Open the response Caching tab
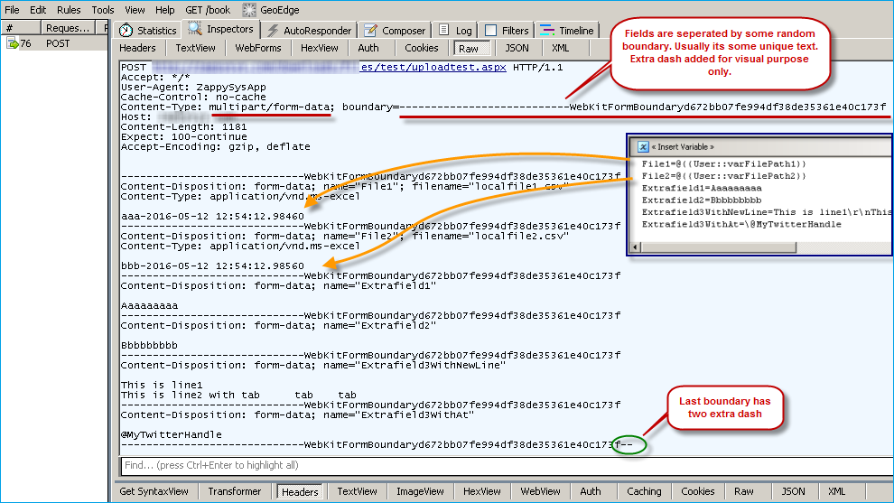 tap(644, 491)
